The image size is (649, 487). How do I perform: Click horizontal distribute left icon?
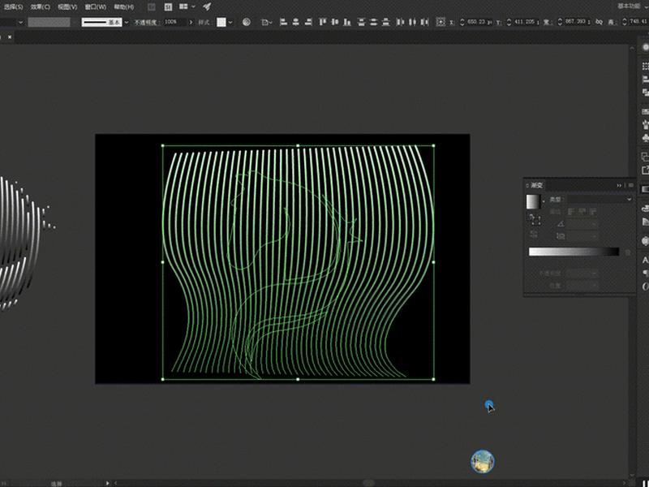[400, 22]
